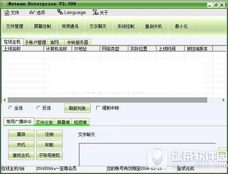228x174 pixels.
Task: Sort by the IP地址 column header
Action: [x=86, y=49]
